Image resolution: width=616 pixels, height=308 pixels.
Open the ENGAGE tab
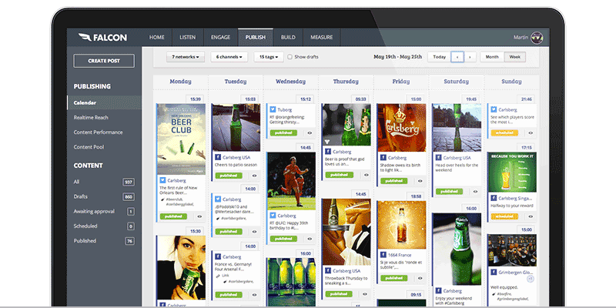click(x=220, y=37)
